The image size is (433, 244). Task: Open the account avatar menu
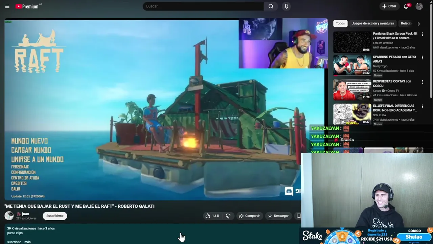coord(419,6)
